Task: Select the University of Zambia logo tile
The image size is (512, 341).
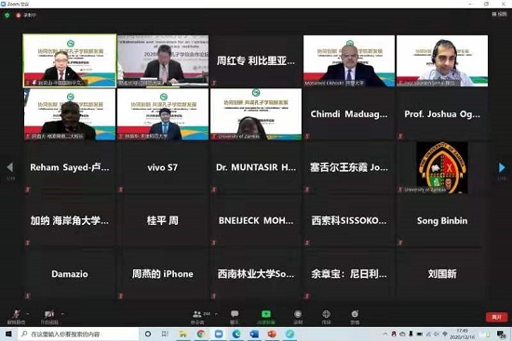Action: [442, 167]
